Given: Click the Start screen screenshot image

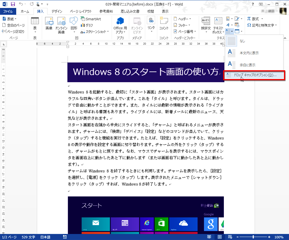Looking at the screenshot, I should point(146,215).
